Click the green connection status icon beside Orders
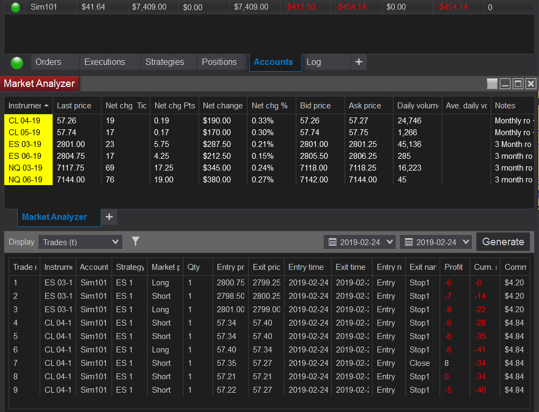Image resolution: width=539 pixels, height=412 pixels. point(17,63)
